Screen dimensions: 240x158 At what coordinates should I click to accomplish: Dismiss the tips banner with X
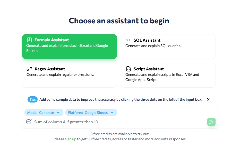(208, 99)
